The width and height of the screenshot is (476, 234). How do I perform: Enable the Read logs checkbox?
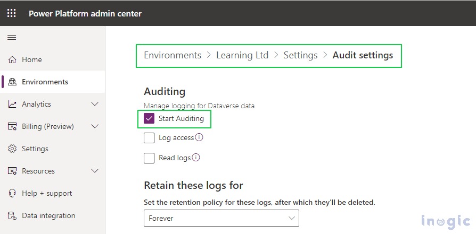click(x=149, y=158)
